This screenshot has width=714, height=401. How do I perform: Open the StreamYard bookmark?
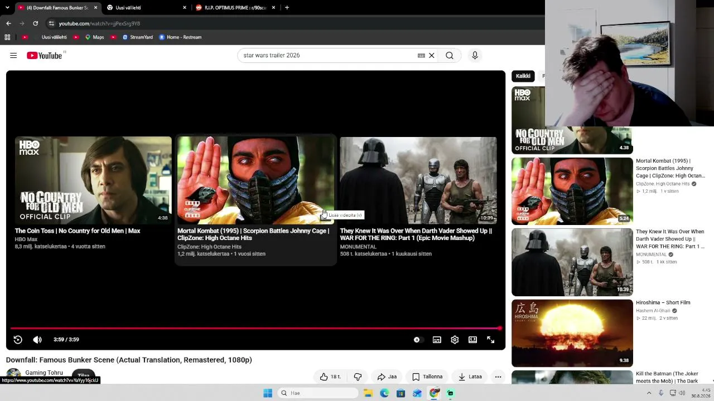pyautogui.click(x=137, y=37)
